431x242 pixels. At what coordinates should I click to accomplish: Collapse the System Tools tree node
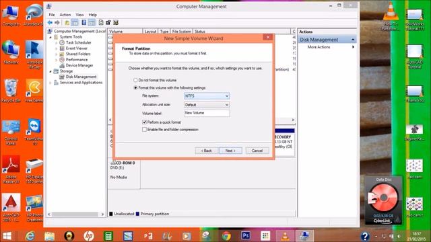[x=51, y=37]
